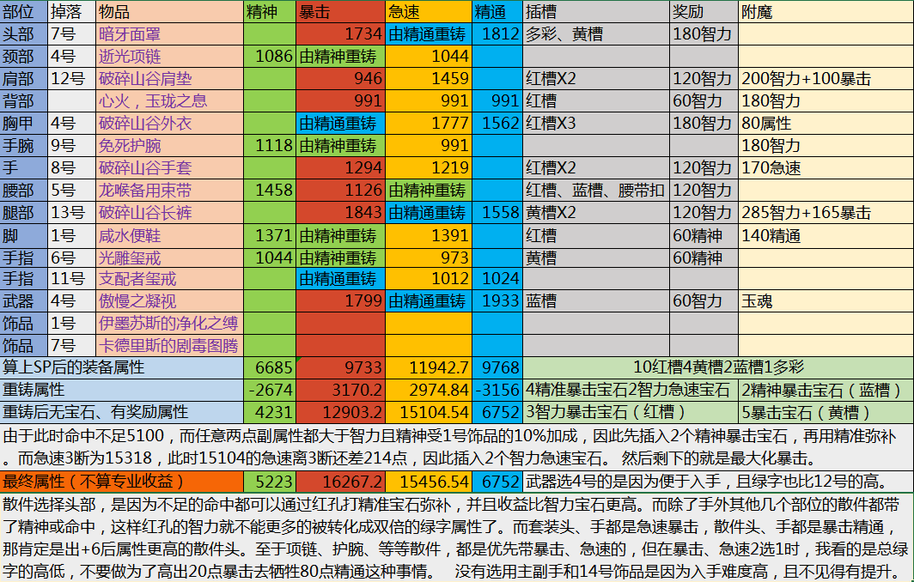Viewport: 914px width, 582px height.
Task: Click trinket 伊墨苏斯的净化之缚
Action: (169, 324)
